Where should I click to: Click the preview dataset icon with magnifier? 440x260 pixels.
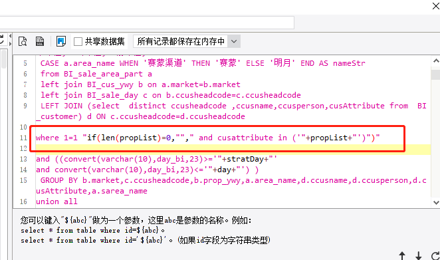click(23, 41)
